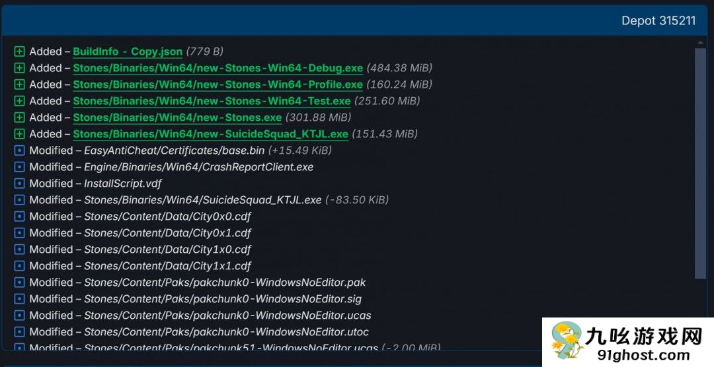The width and height of the screenshot is (714, 367).
Task: Open the new-Stones-Win64-Profile.exe link
Action: click(218, 84)
